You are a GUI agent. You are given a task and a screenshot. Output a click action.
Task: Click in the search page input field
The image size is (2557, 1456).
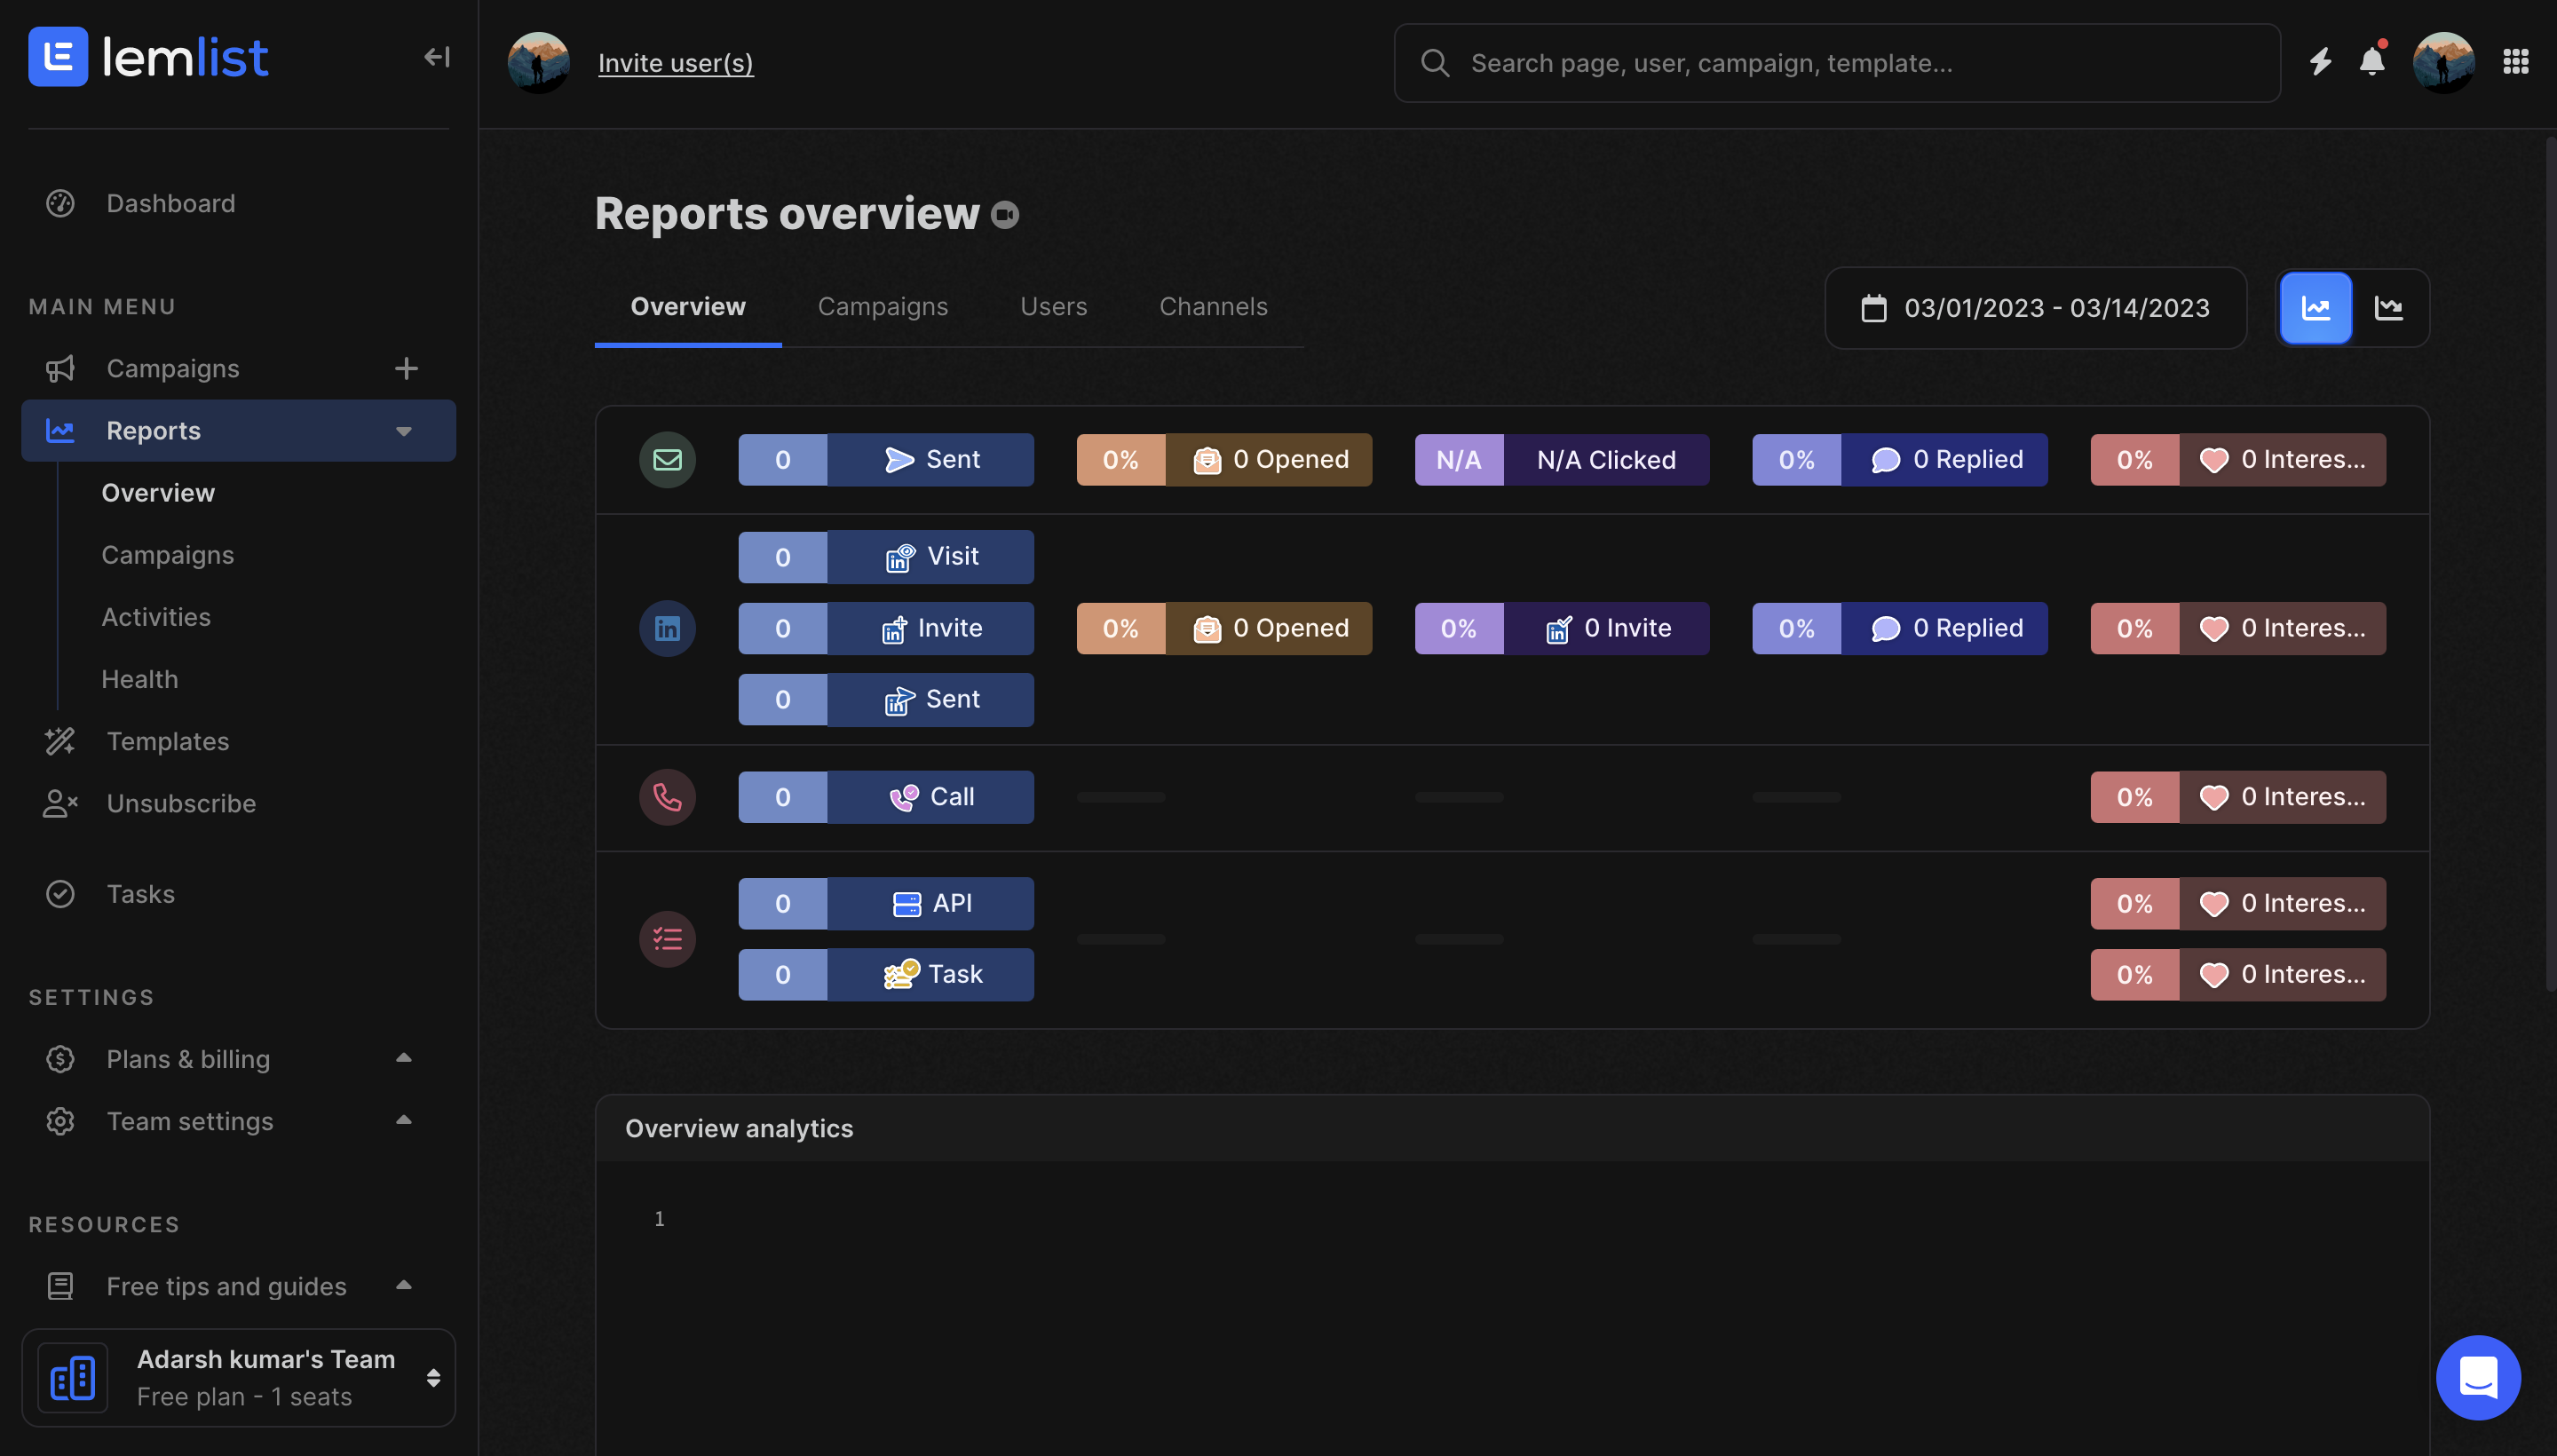pyautogui.click(x=1836, y=63)
